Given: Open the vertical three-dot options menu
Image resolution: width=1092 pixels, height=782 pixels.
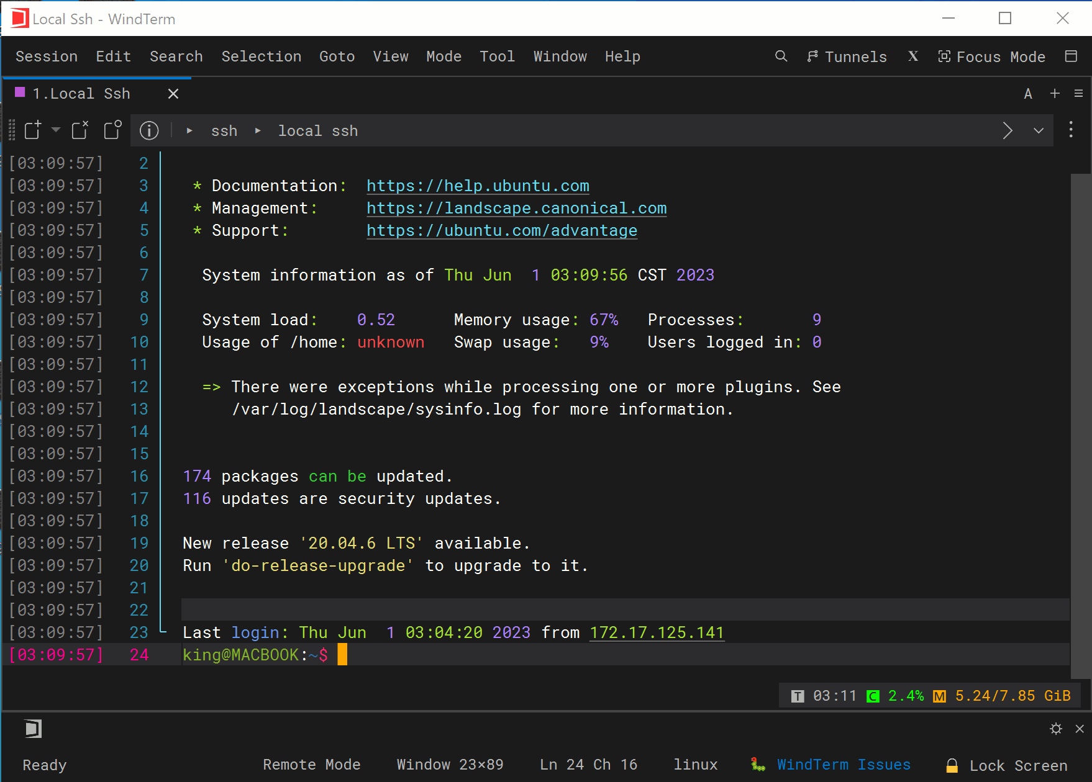Looking at the screenshot, I should point(1071,130).
